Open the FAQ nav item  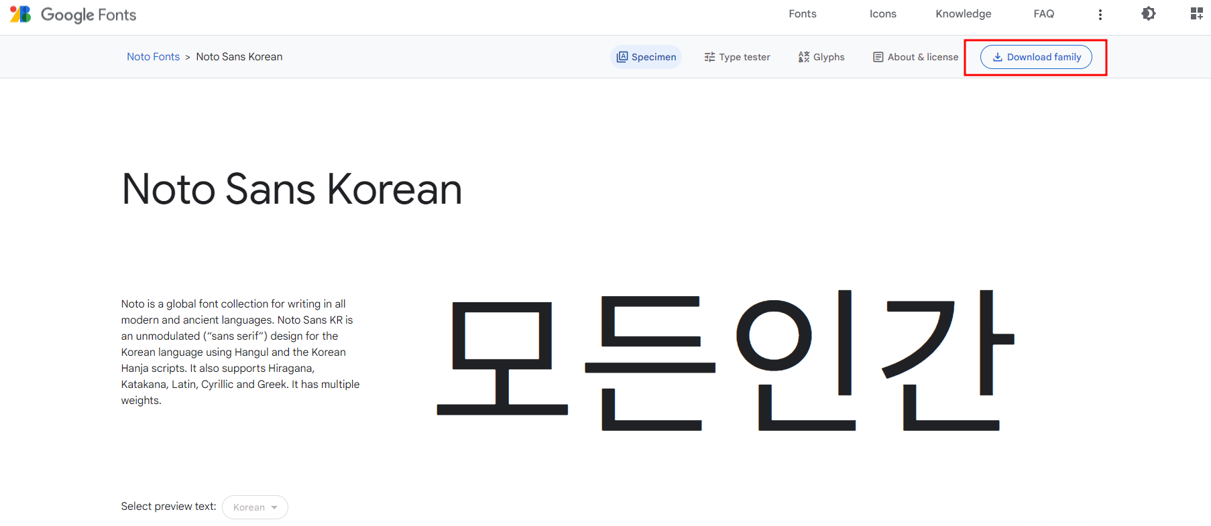(x=1044, y=14)
